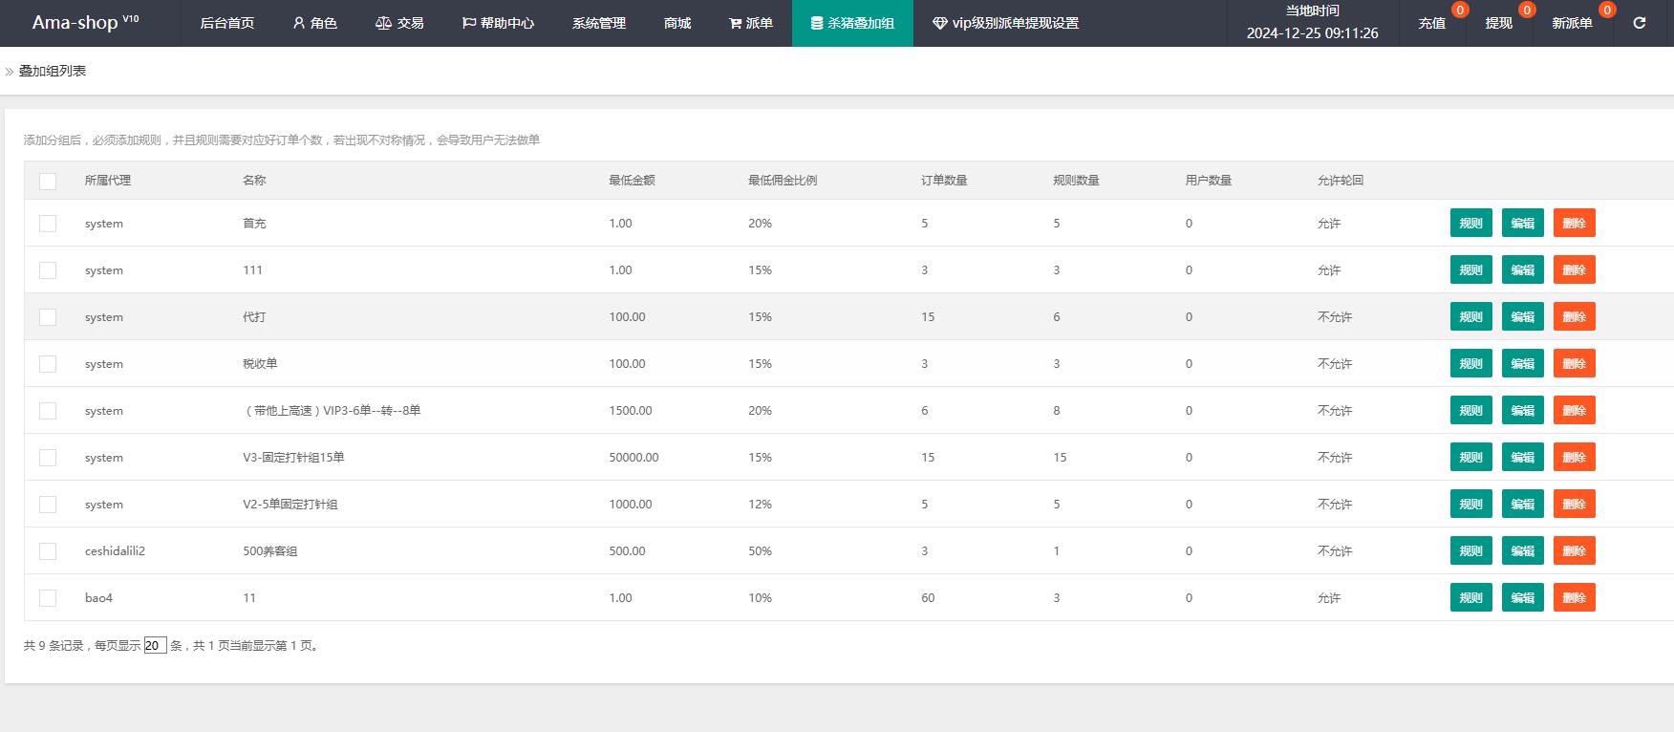Open the 系统管理 menu

coord(599,23)
